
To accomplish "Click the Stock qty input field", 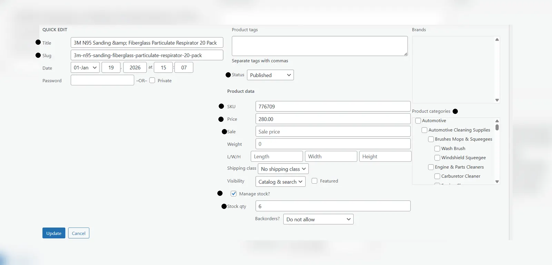I will [333, 206].
